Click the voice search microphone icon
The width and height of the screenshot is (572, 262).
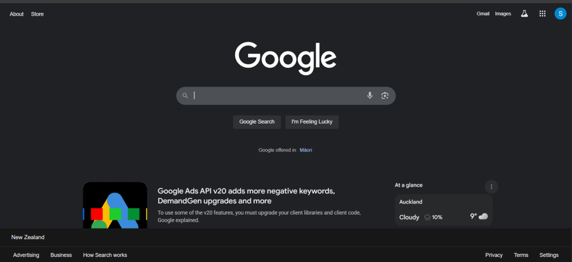[x=370, y=96]
